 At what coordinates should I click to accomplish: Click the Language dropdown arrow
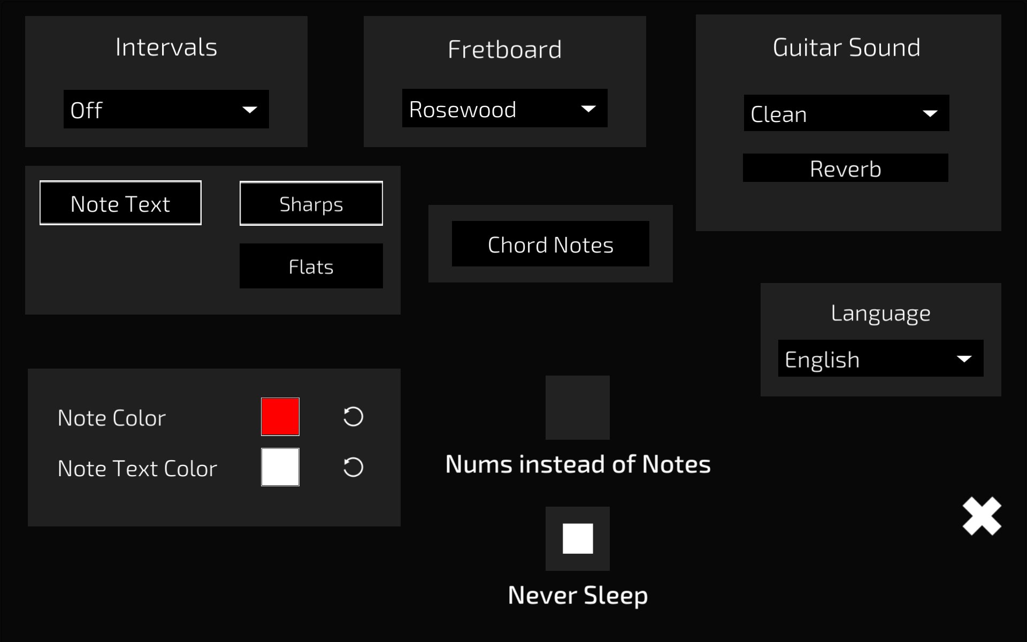point(964,358)
